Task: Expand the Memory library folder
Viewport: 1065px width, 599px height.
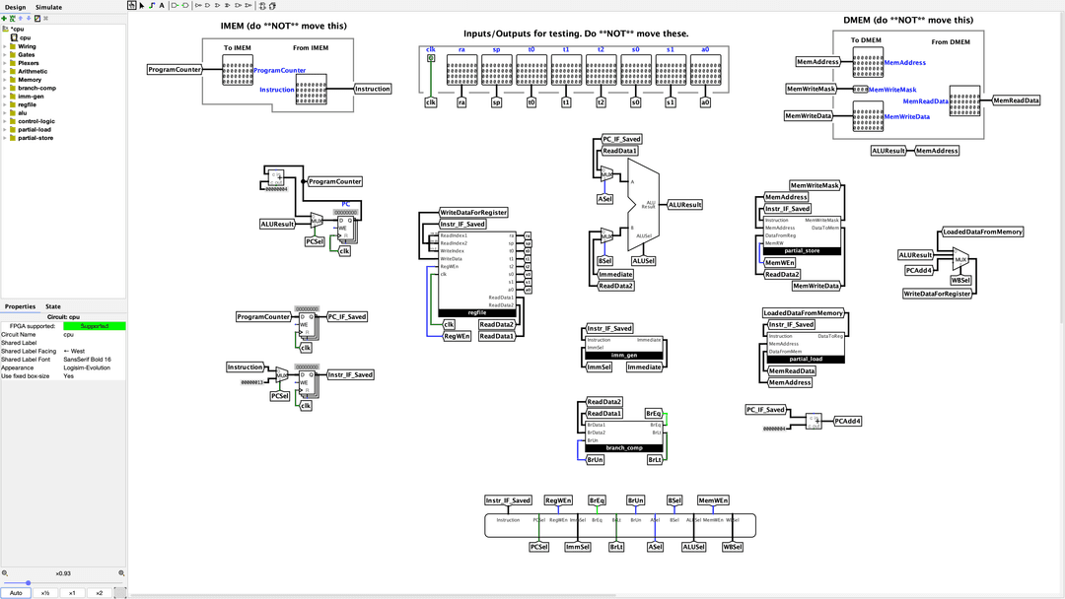Action: (4, 80)
